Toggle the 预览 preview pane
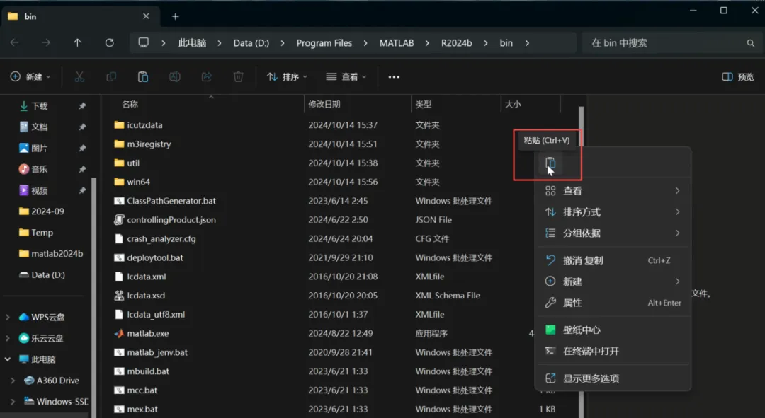Screen dimensions: 765x418 [737, 76]
